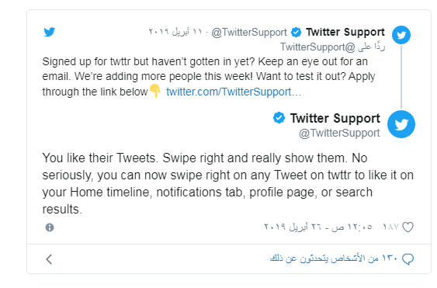Open the large Twitter Support avatar of the main tweet

401,124
